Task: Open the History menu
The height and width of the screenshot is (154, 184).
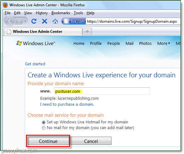Action: click(42, 13)
